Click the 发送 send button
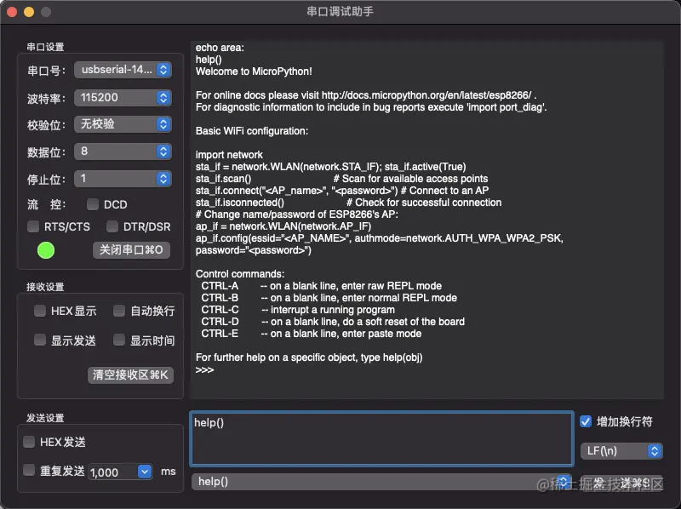 (x=621, y=483)
